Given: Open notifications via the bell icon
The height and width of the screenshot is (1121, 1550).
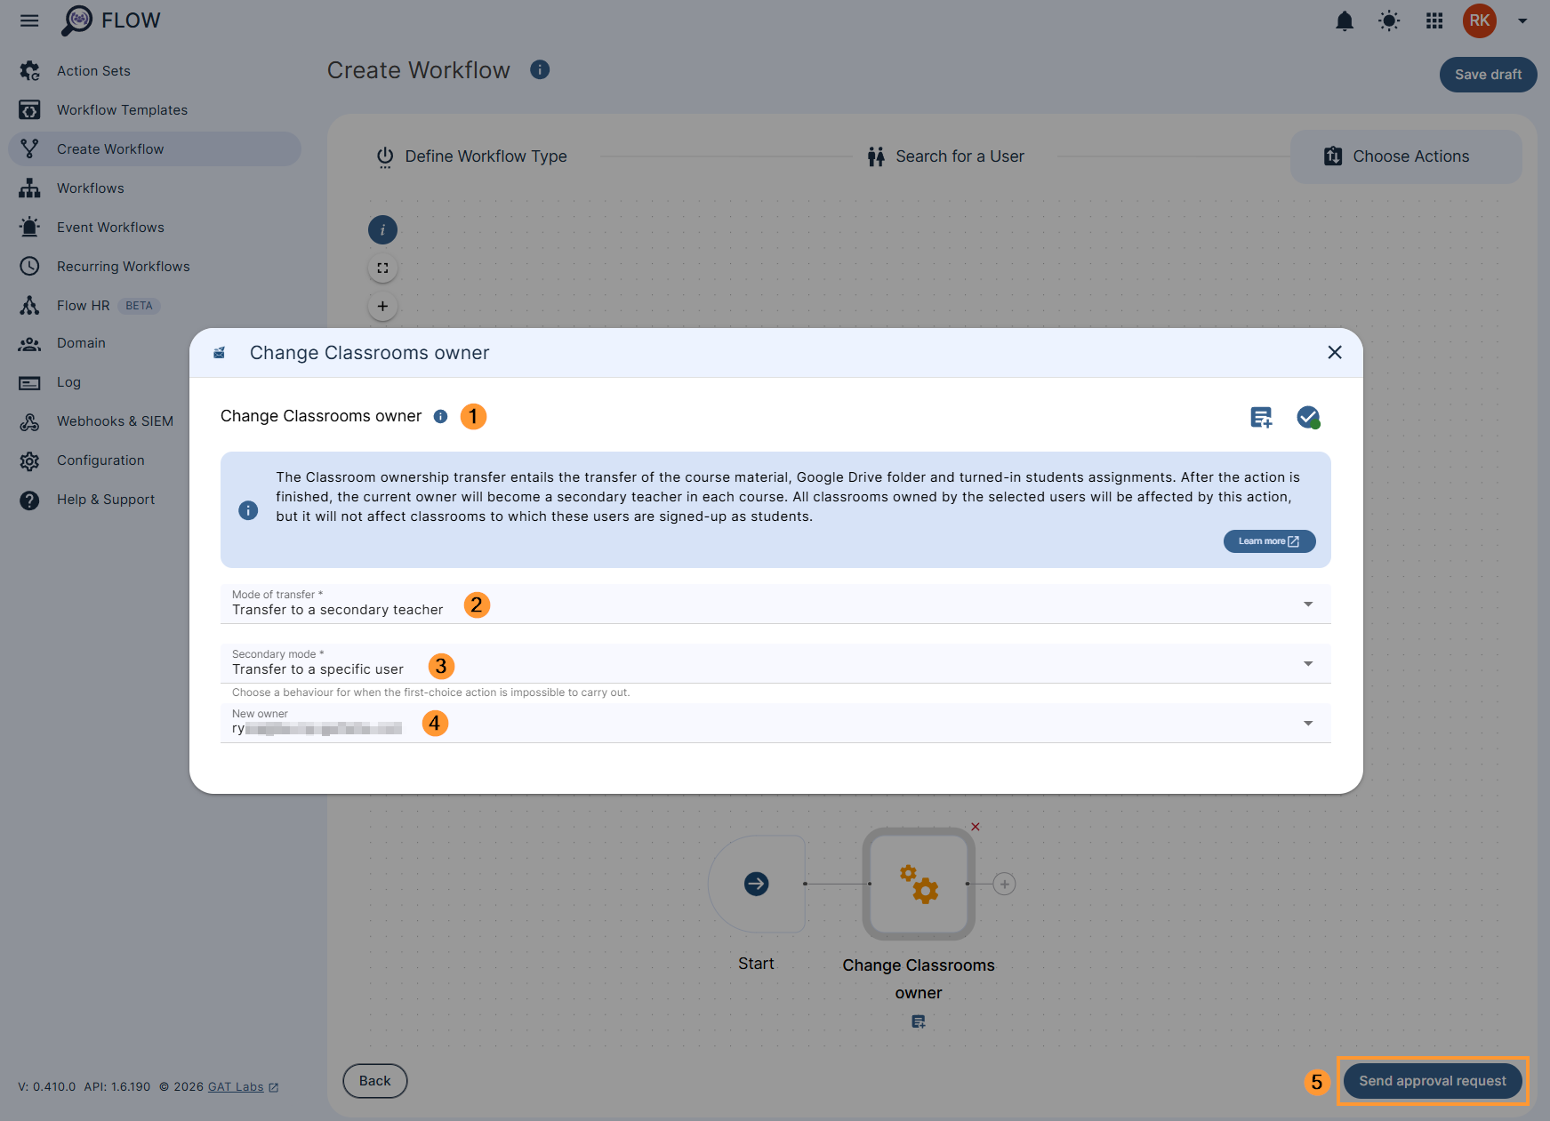Looking at the screenshot, I should point(1345,20).
